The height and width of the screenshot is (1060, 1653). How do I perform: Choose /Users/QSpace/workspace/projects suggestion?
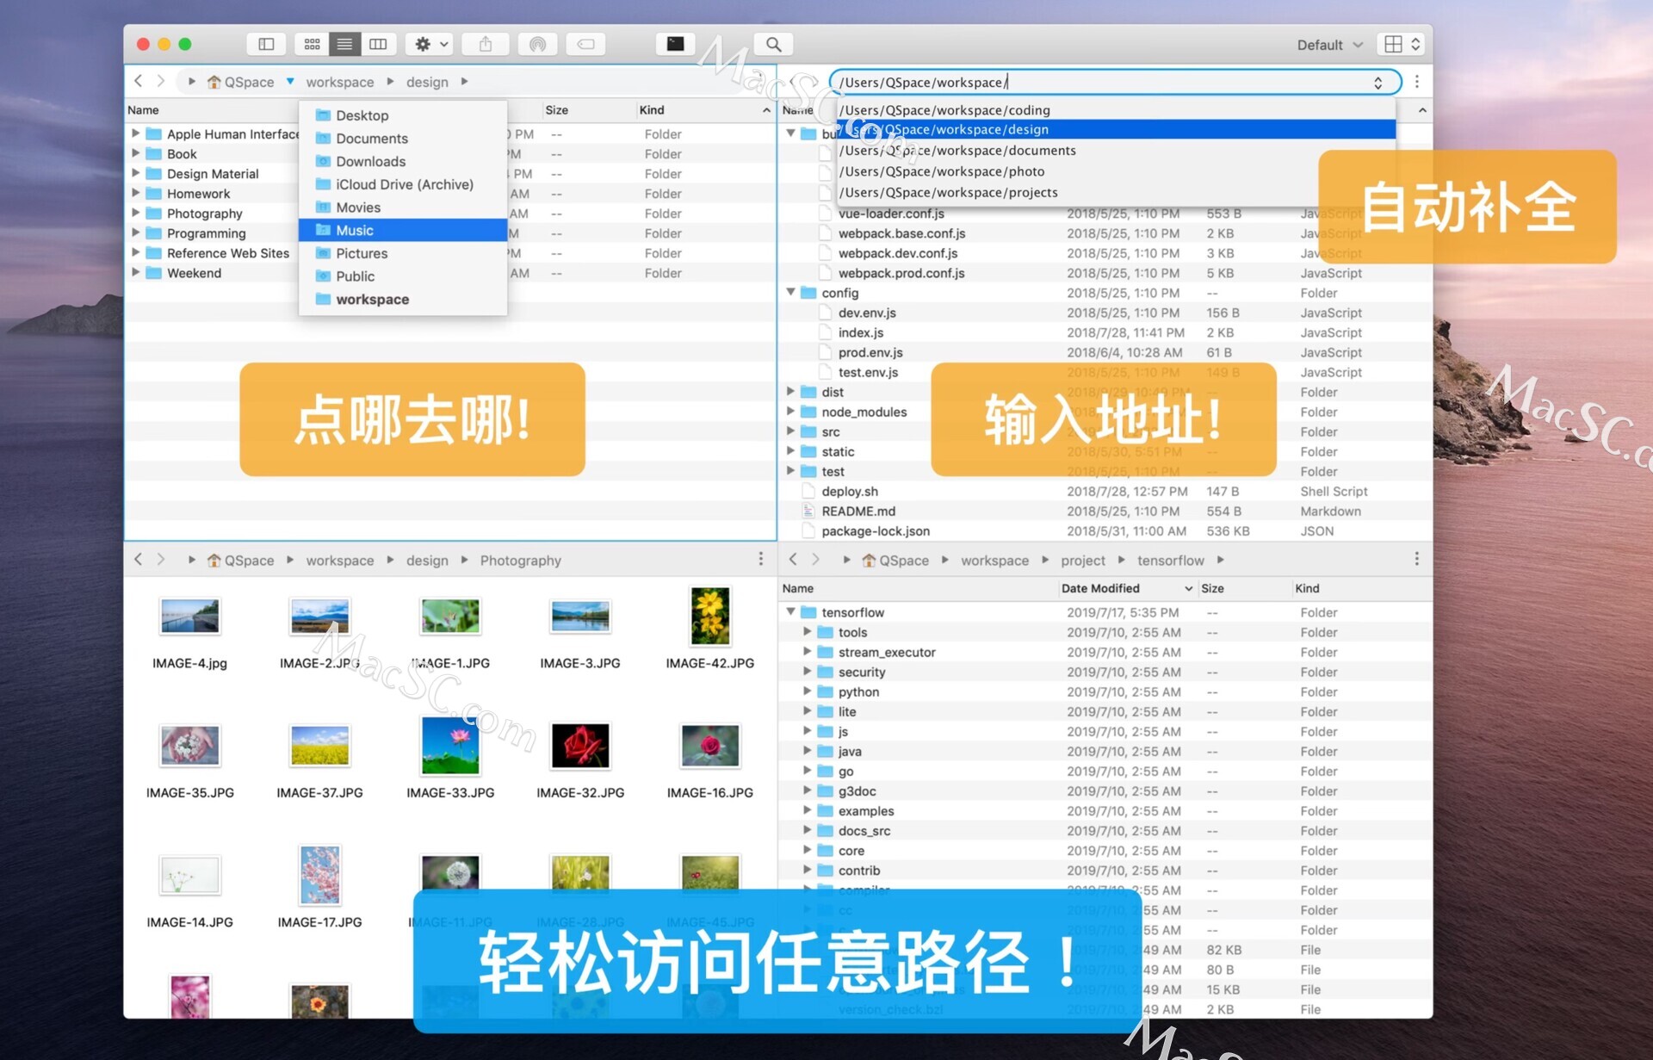click(1116, 192)
